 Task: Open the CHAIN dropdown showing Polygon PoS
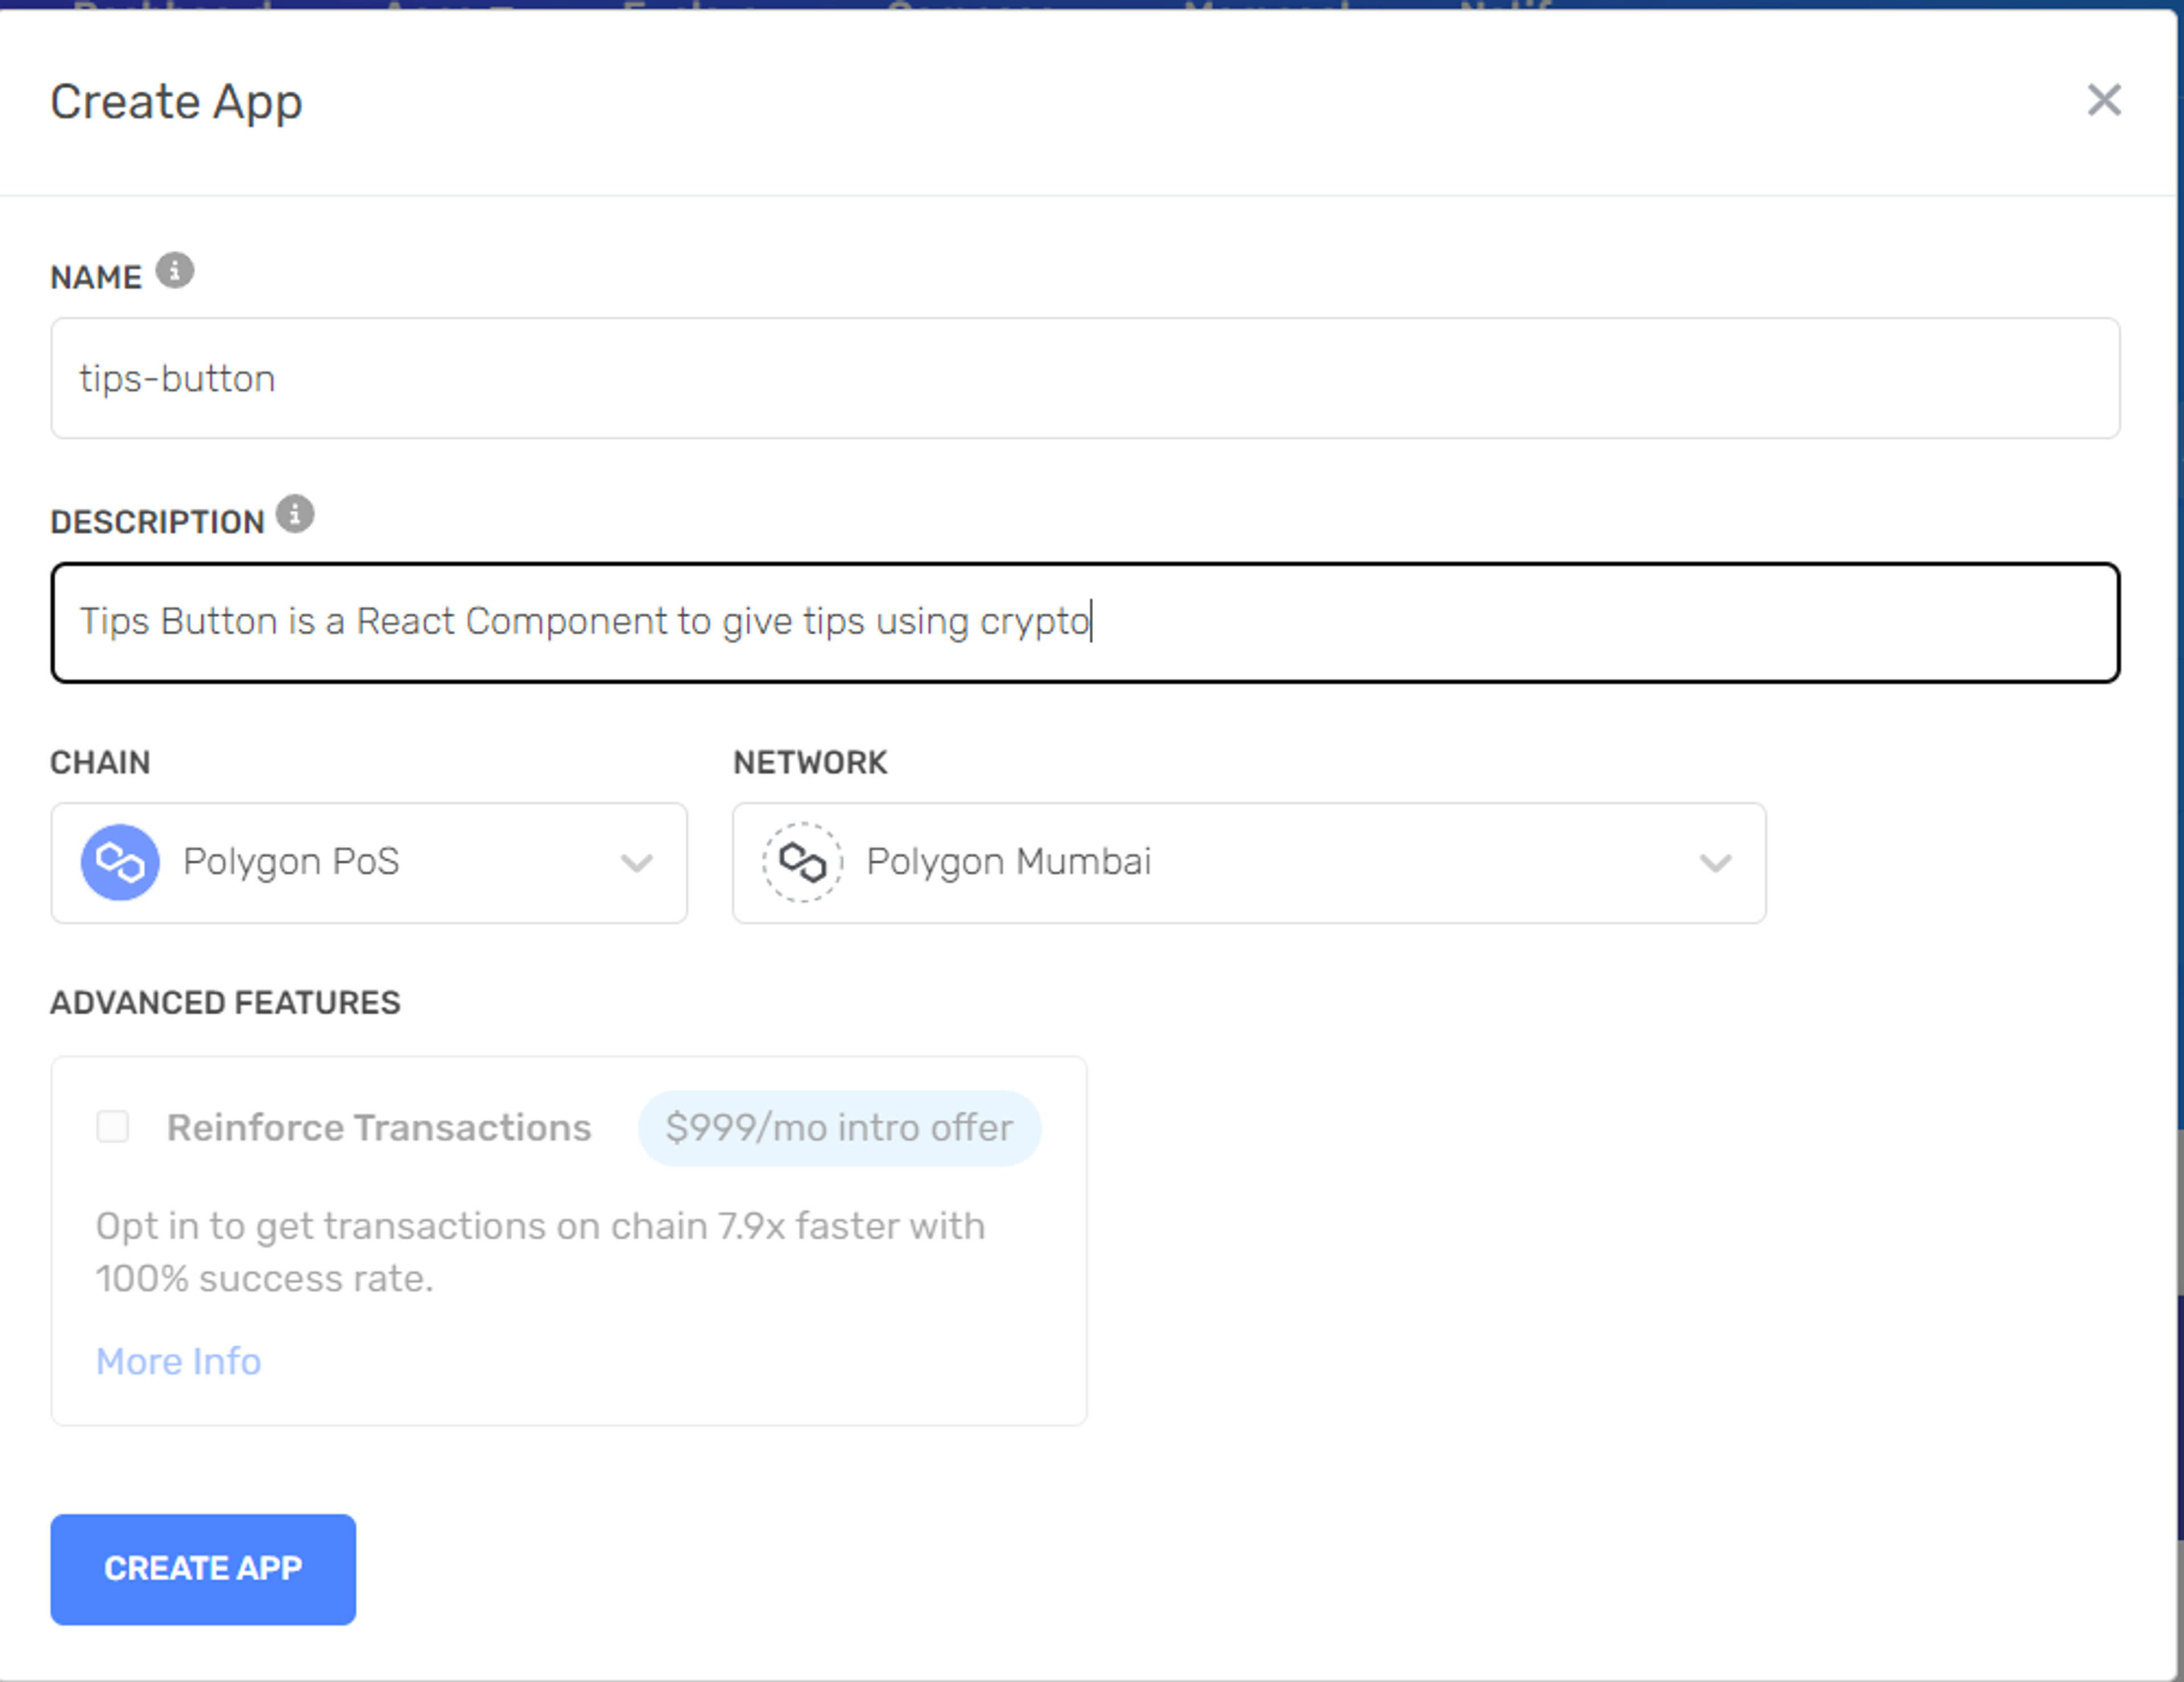coord(369,862)
